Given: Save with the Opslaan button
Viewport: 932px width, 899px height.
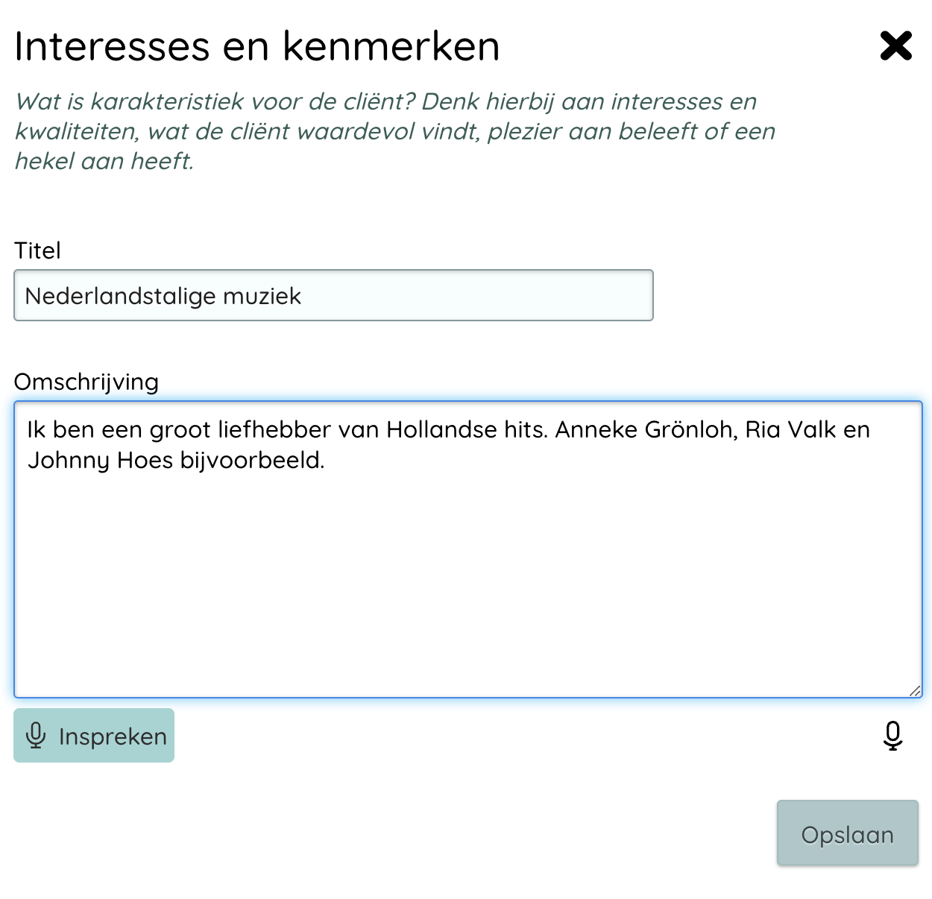Looking at the screenshot, I should [847, 833].
